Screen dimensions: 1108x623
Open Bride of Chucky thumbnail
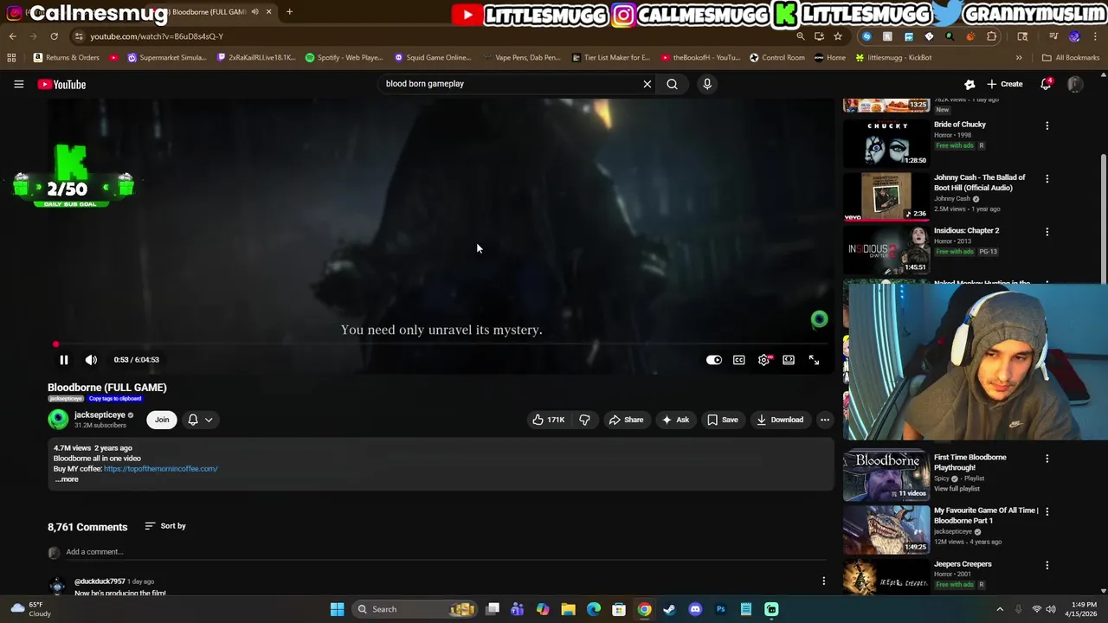(886, 142)
